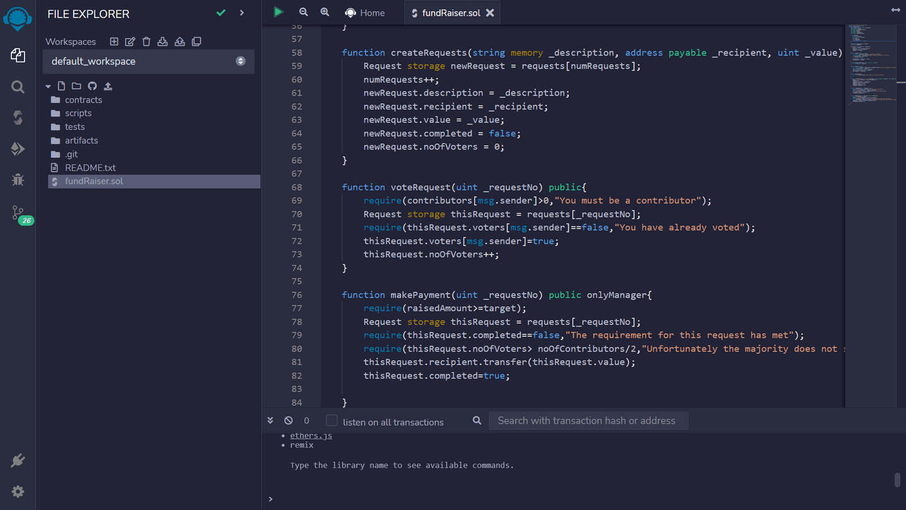
Task: Create a new file with file icon
Action: pos(61,86)
